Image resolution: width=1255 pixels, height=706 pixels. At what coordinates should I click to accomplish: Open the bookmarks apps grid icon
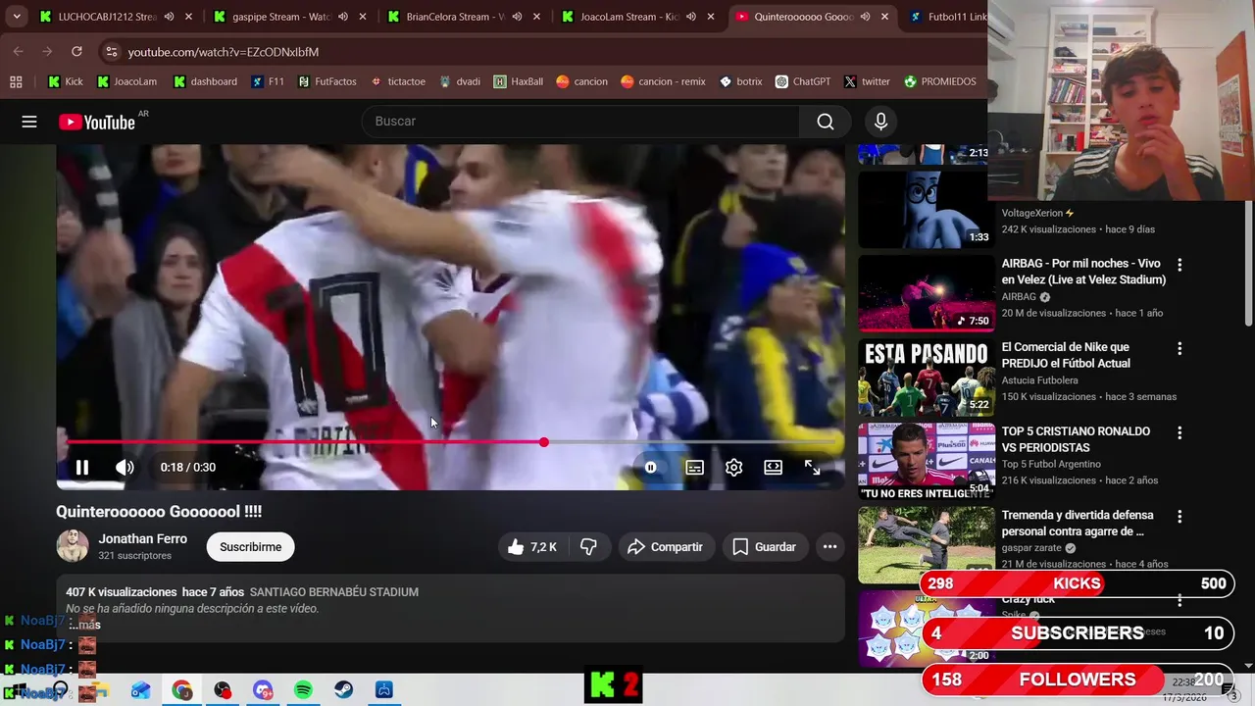pos(16,81)
